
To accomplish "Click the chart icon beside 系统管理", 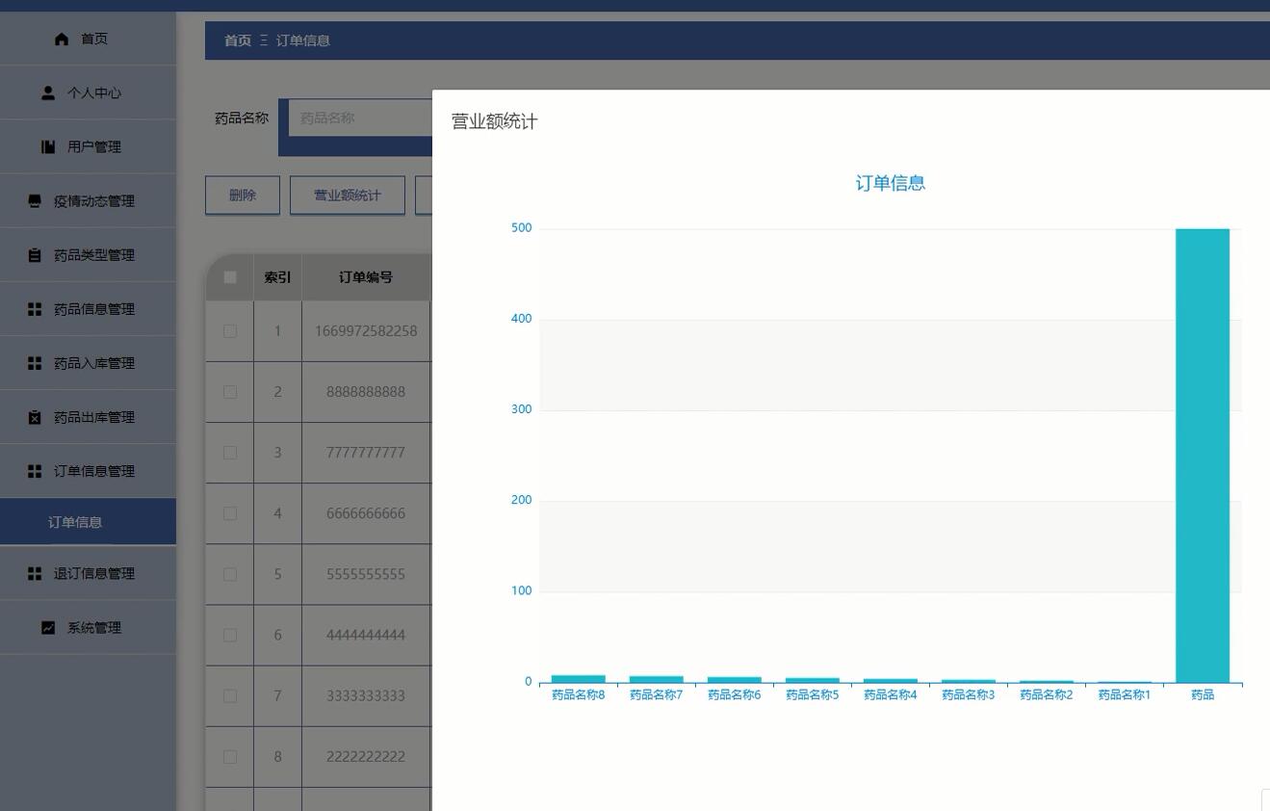I will tap(48, 627).
